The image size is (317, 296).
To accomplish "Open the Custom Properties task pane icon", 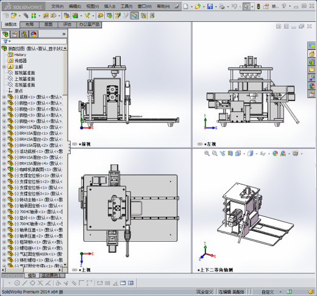I will point(312,94).
